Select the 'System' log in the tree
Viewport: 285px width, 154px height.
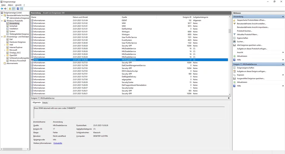tap(12, 31)
